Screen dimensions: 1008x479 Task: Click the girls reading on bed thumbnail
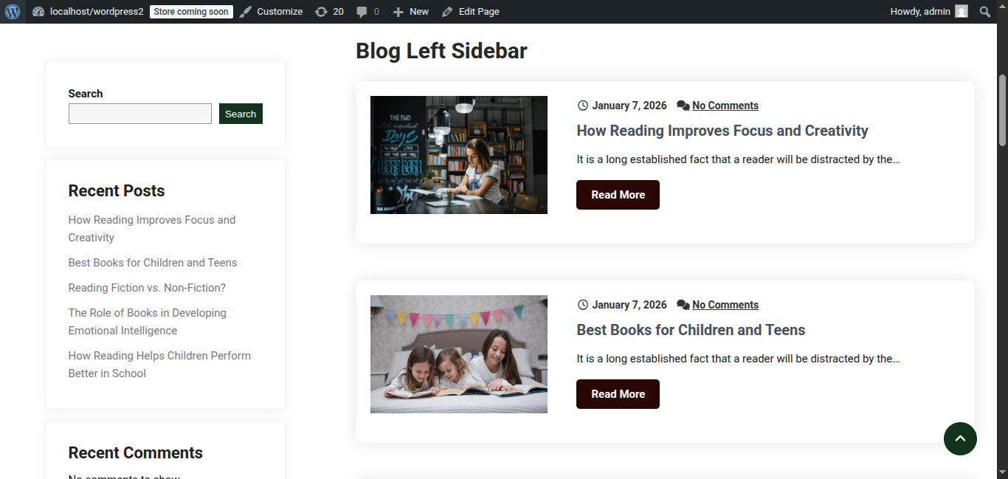click(459, 354)
